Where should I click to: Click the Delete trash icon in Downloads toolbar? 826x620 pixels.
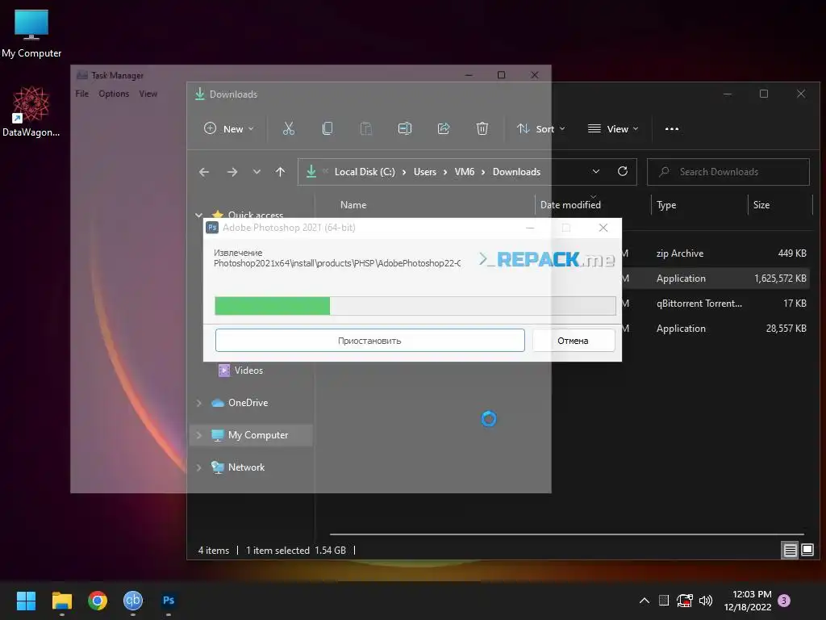482,128
